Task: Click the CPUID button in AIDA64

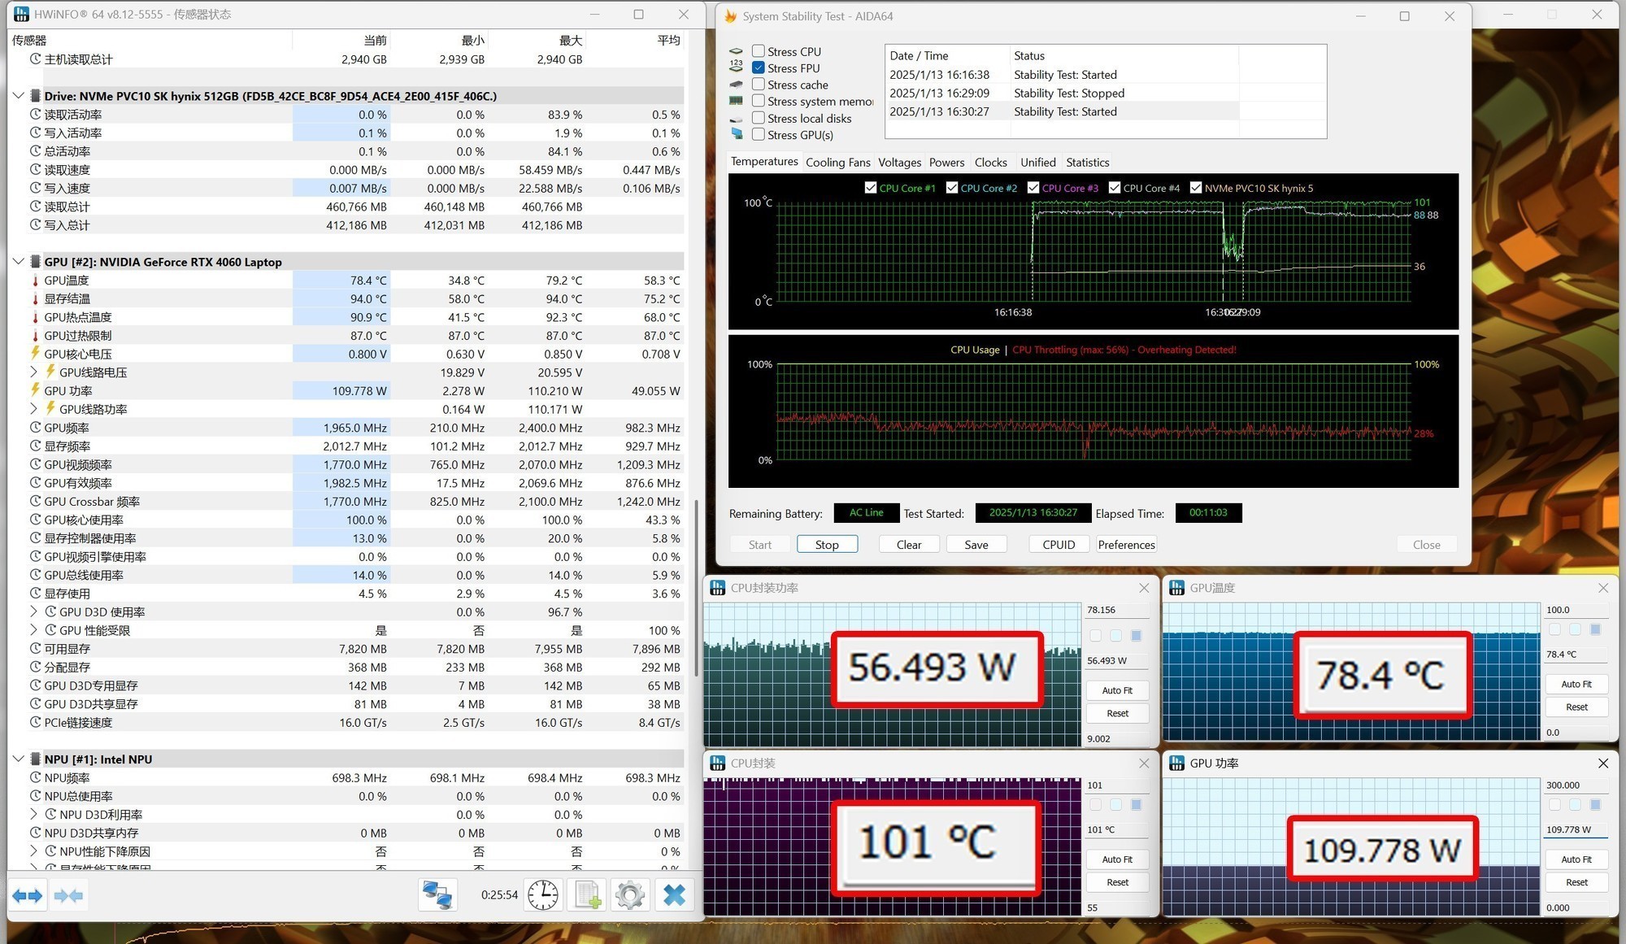Action: click(1058, 545)
